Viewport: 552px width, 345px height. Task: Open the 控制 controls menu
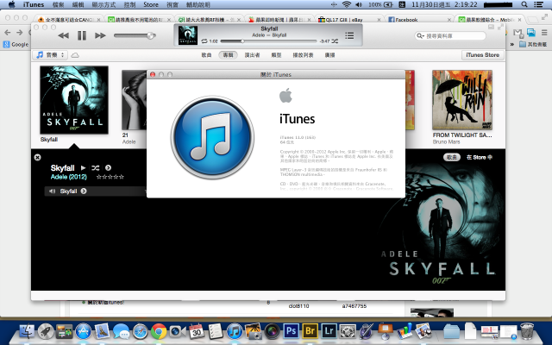[130, 4]
